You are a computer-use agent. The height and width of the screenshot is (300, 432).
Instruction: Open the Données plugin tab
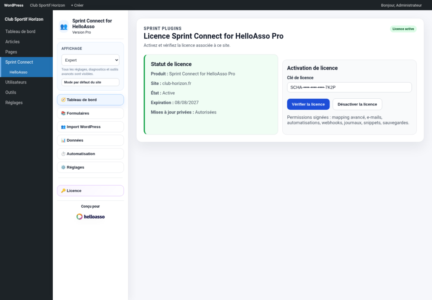click(90, 140)
